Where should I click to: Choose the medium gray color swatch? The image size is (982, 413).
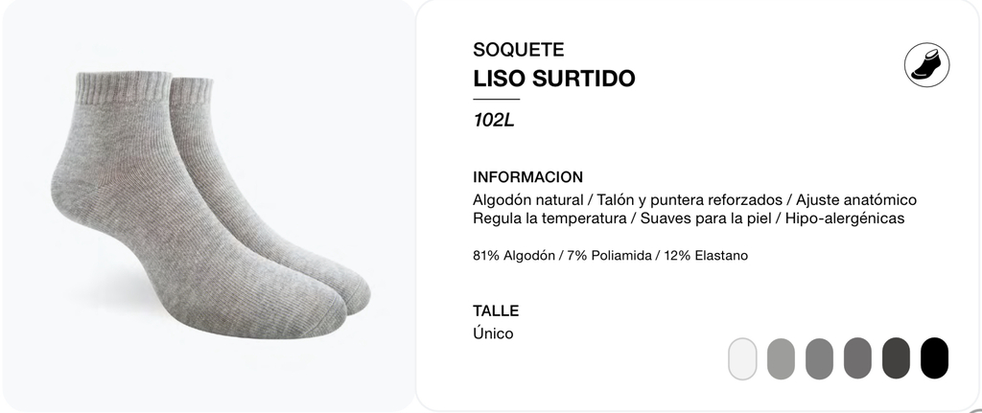pyautogui.click(x=819, y=358)
